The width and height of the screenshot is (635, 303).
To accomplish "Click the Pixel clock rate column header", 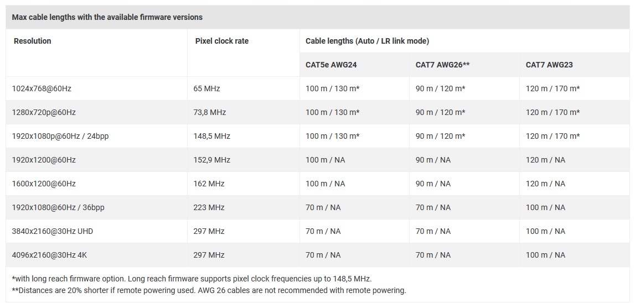I will click(x=221, y=41).
